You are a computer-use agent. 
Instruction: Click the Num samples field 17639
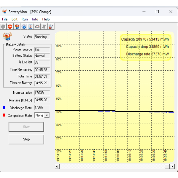point(42,93)
